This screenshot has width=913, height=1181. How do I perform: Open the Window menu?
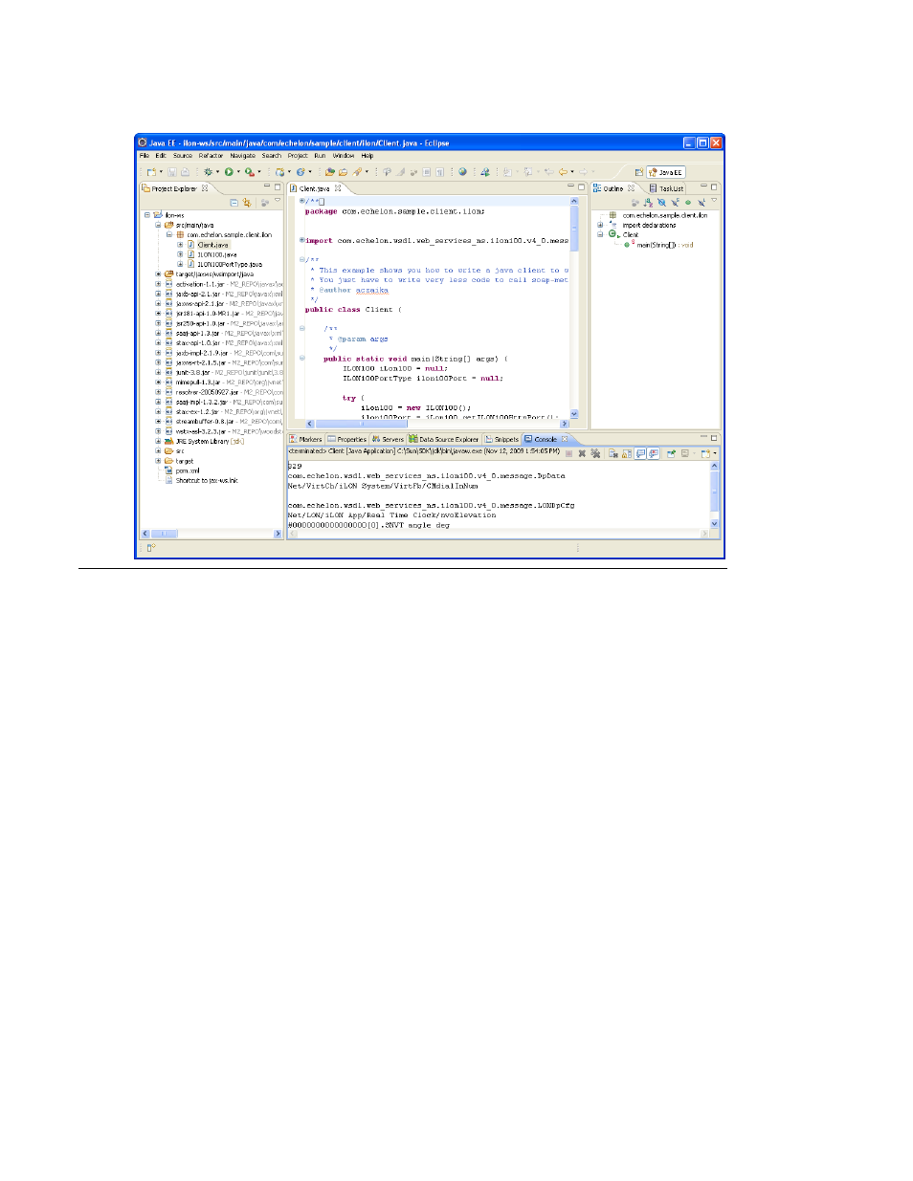click(344, 155)
